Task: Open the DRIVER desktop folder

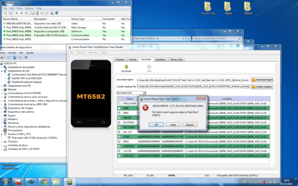Action: pyautogui.click(x=248, y=8)
